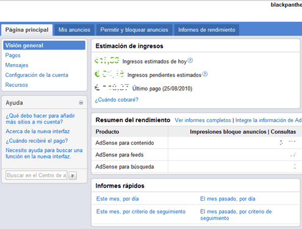Open Este mes, por criterio de seguimiento
The width and height of the screenshot is (302, 229).
pyautogui.click(x=141, y=212)
